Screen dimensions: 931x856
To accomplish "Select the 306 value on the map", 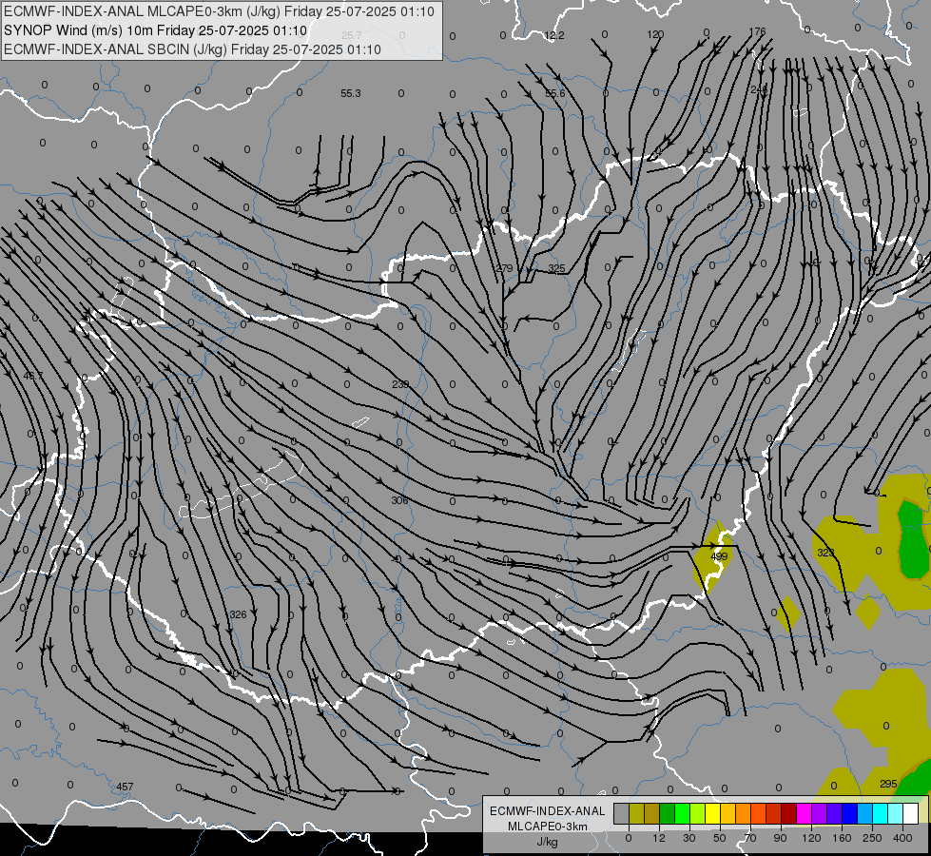I will click(399, 501).
